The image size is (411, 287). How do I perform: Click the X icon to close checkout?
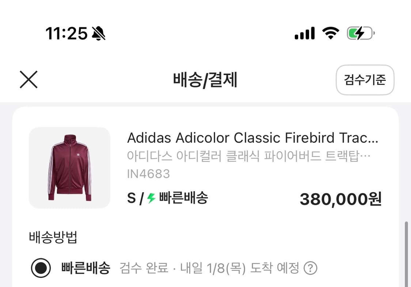click(29, 80)
